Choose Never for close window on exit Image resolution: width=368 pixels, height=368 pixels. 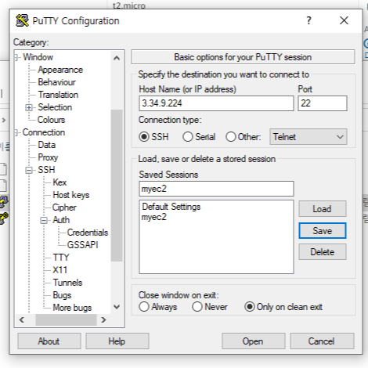197,307
